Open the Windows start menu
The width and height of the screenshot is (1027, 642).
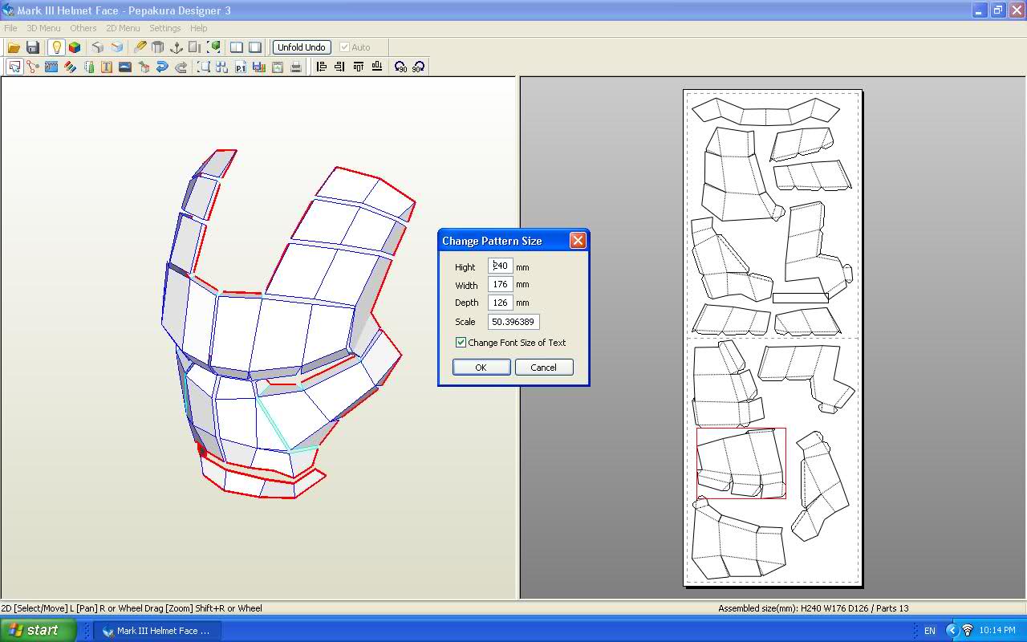[x=38, y=630]
